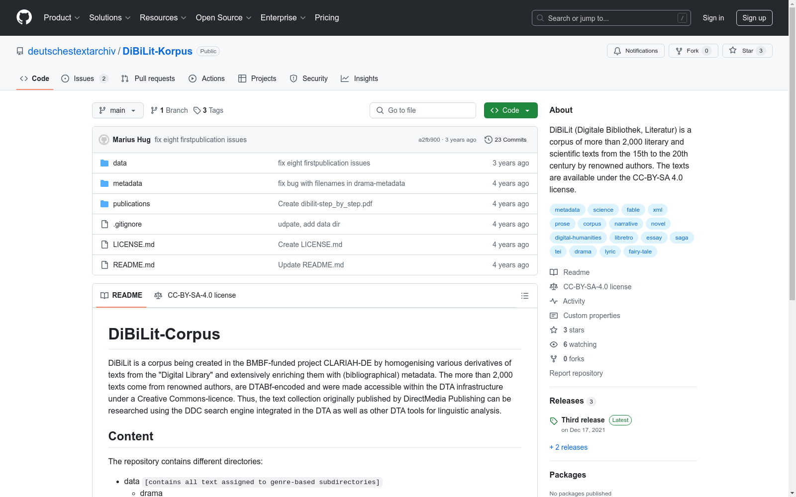Image resolution: width=796 pixels, height=497 pixels.
Task: Click the libretro topic tag
Action: tap(624, 238)
